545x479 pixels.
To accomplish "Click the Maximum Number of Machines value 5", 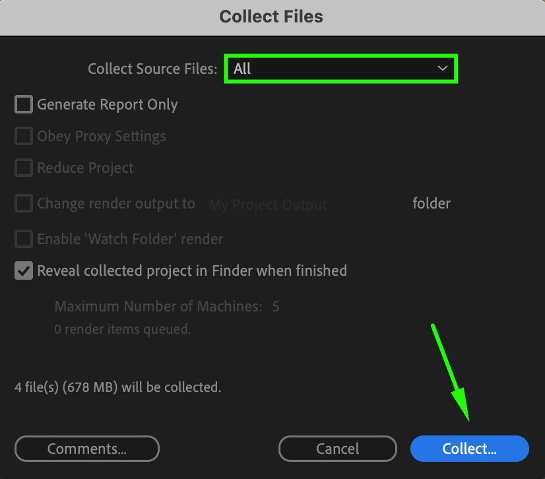I will pyautogui.click(x=276, y=307).
